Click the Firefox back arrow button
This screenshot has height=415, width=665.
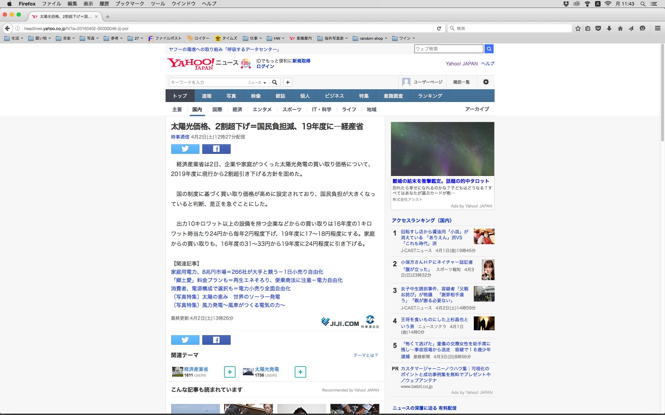tap(8, 28)
